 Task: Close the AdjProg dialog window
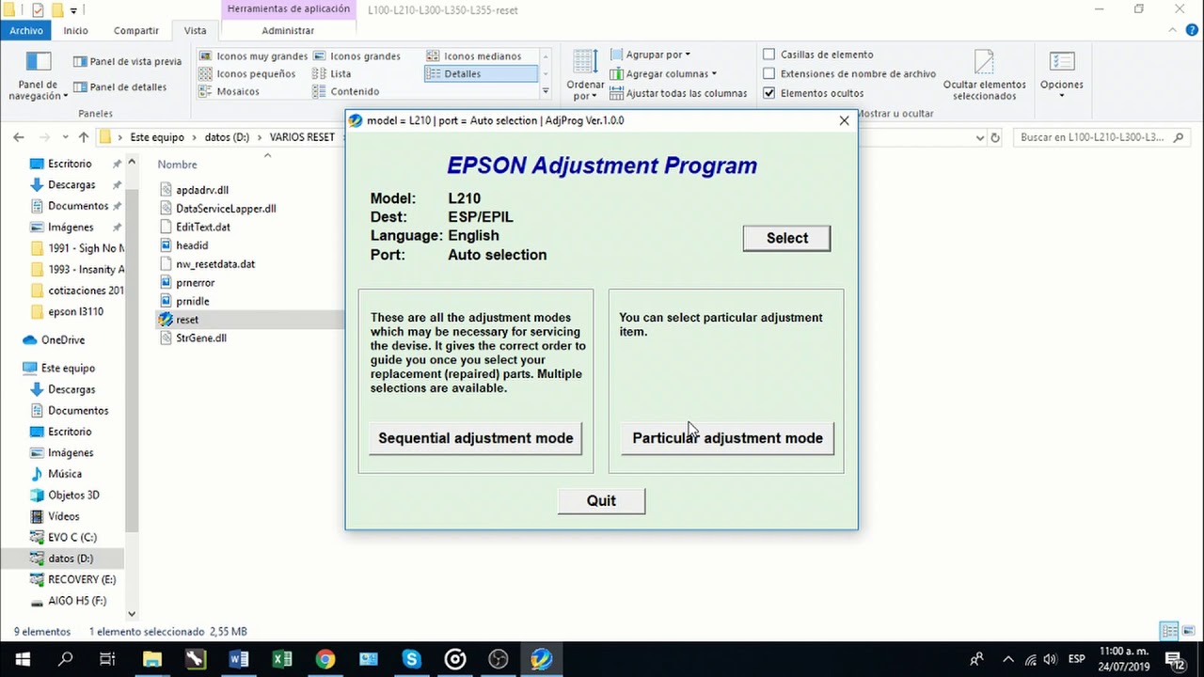[x=844, y=120]
